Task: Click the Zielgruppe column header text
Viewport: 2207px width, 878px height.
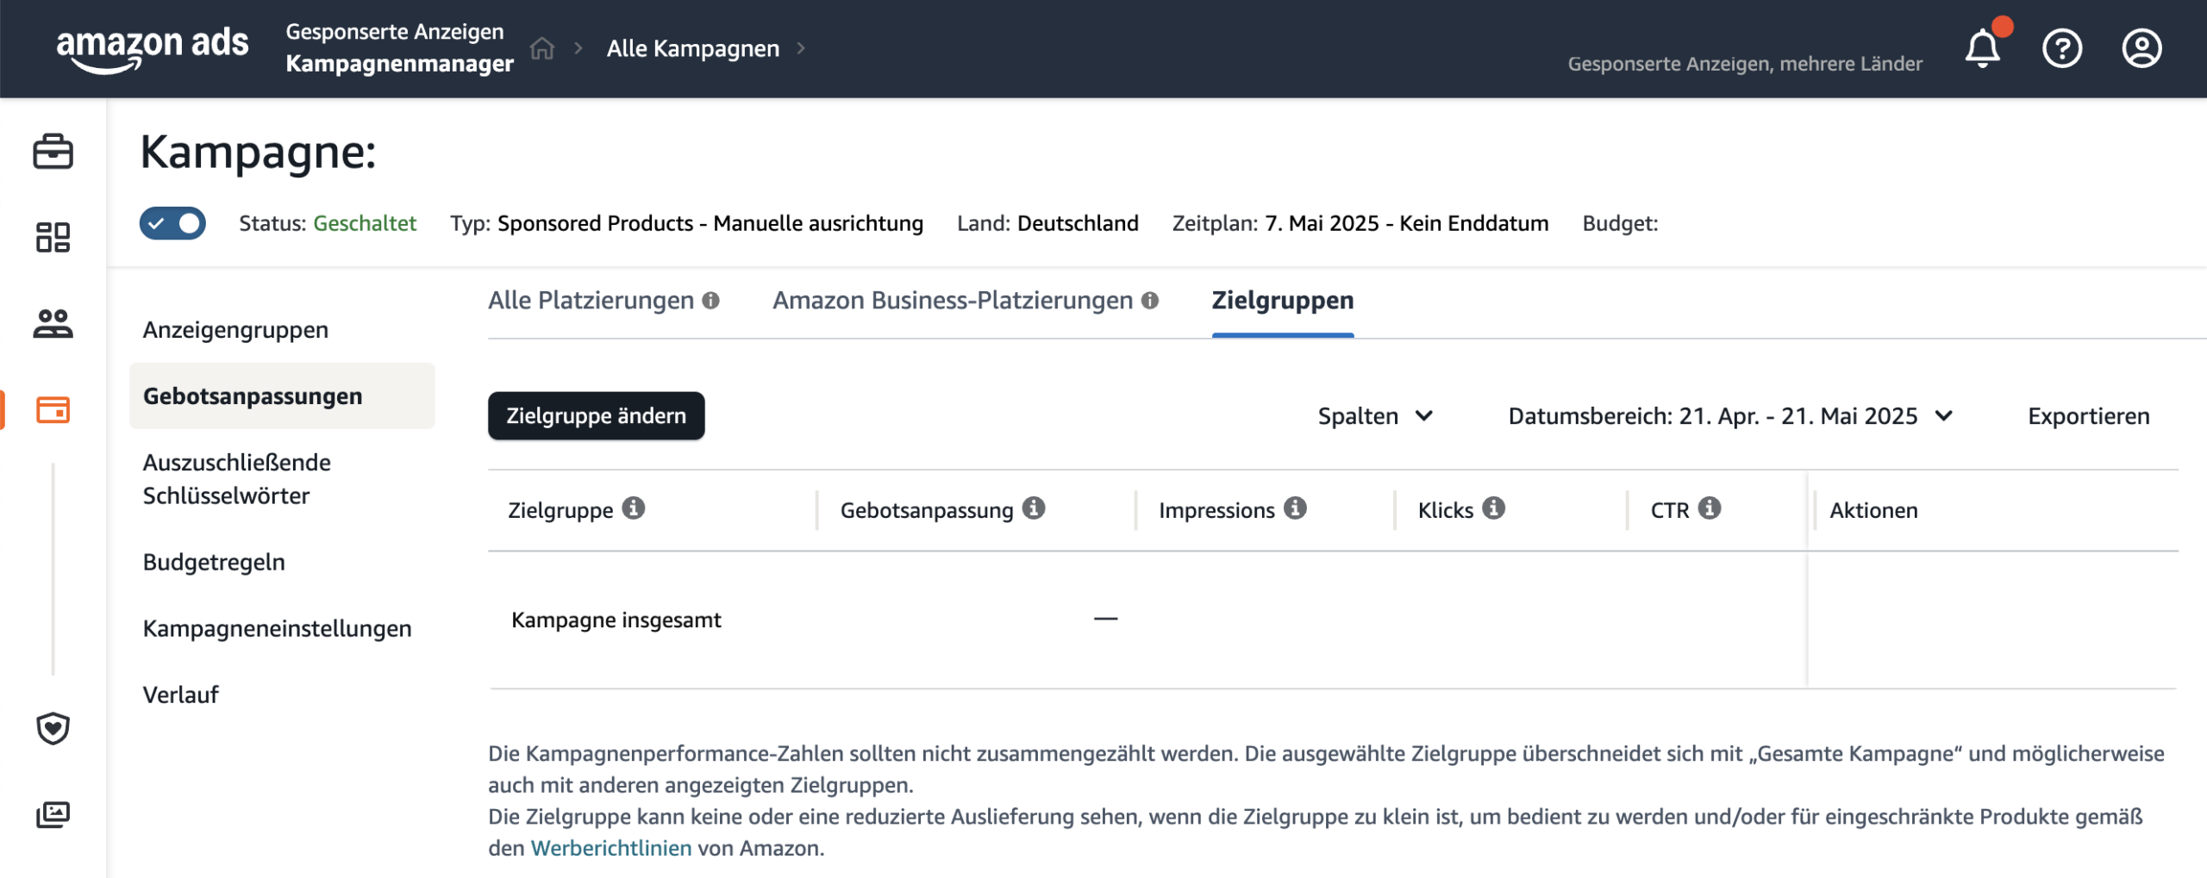Action: coord(560,511)
